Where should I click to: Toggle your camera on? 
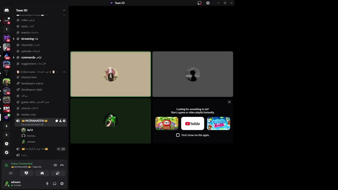11,173
